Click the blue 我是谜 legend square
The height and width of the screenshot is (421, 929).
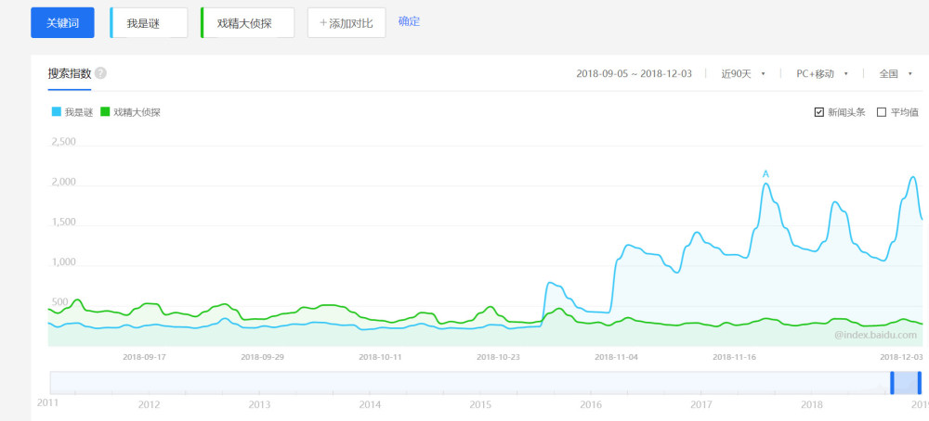57,112
